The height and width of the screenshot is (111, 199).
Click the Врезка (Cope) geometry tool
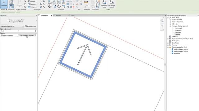(x=32, y=1)
